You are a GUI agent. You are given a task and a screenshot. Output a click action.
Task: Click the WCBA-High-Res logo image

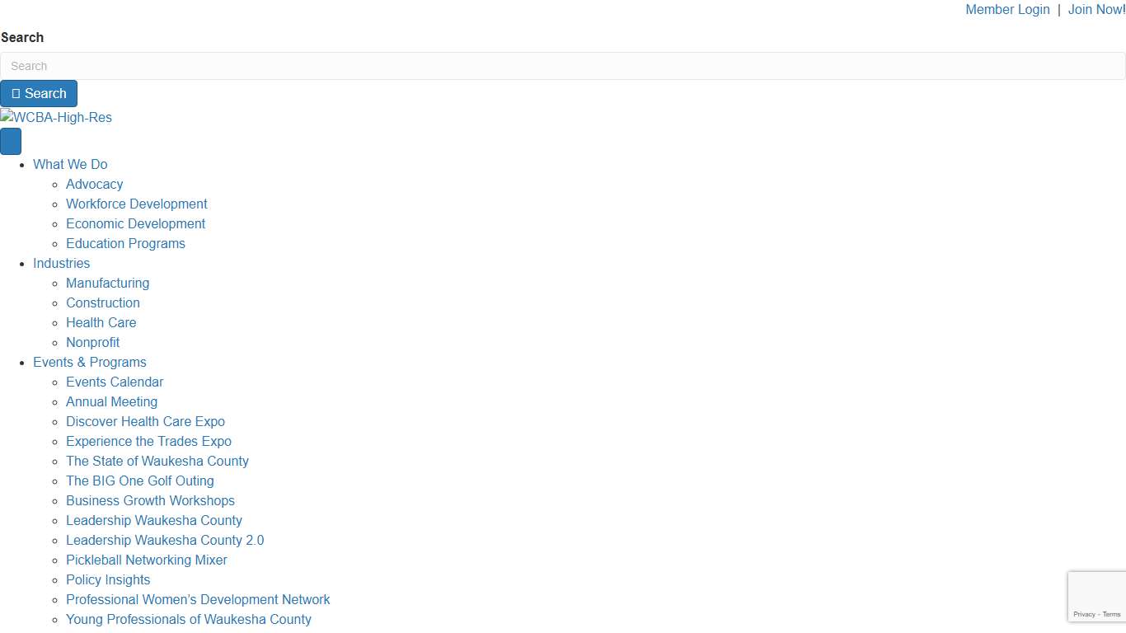[x=56, y=118]
